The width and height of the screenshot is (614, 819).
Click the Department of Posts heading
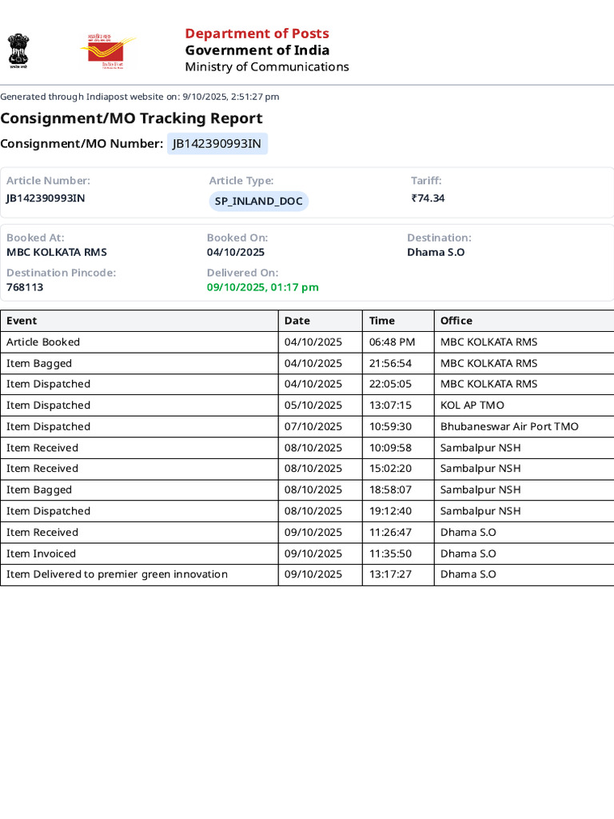[x=257, y=34]
